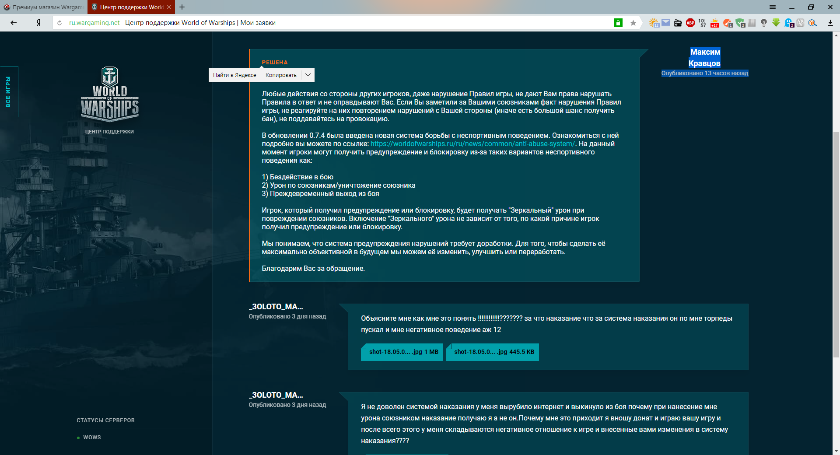Click the address bar domain ru.wargaming.net

click(x=94, y=23)
